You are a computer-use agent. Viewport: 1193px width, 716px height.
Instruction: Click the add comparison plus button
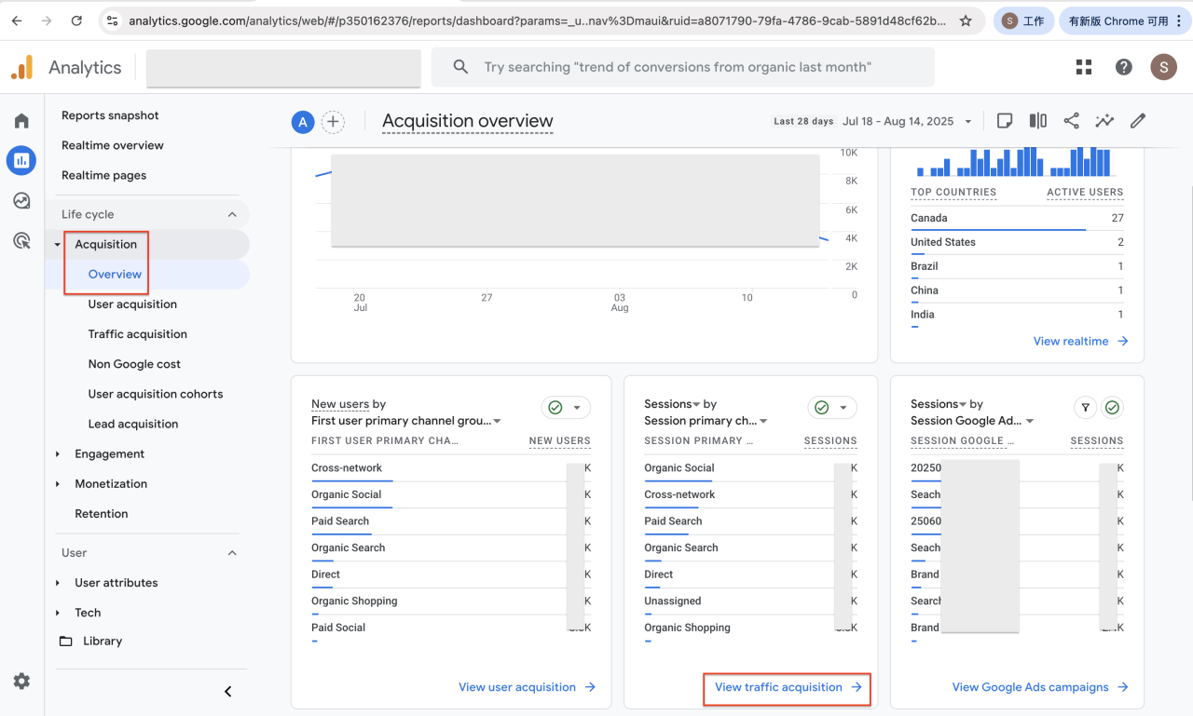333,122
